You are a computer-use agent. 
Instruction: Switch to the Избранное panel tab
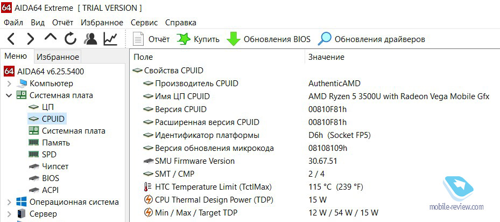(58, 57)
